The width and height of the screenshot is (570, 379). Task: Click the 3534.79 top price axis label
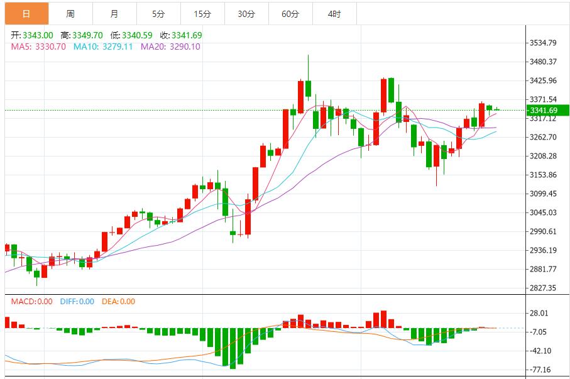(x=544, y=43)
